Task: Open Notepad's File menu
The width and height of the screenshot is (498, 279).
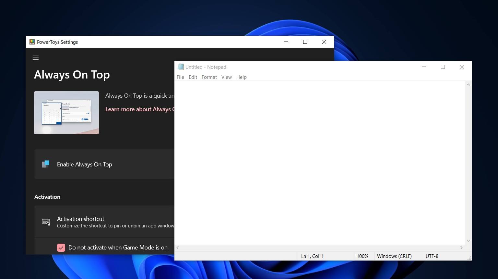Action: point(180,77)
